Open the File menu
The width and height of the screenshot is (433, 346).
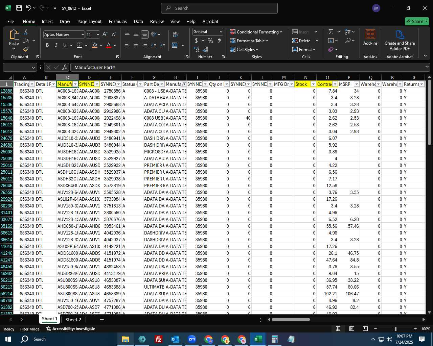pyautogui.click(x=10, y=21)
